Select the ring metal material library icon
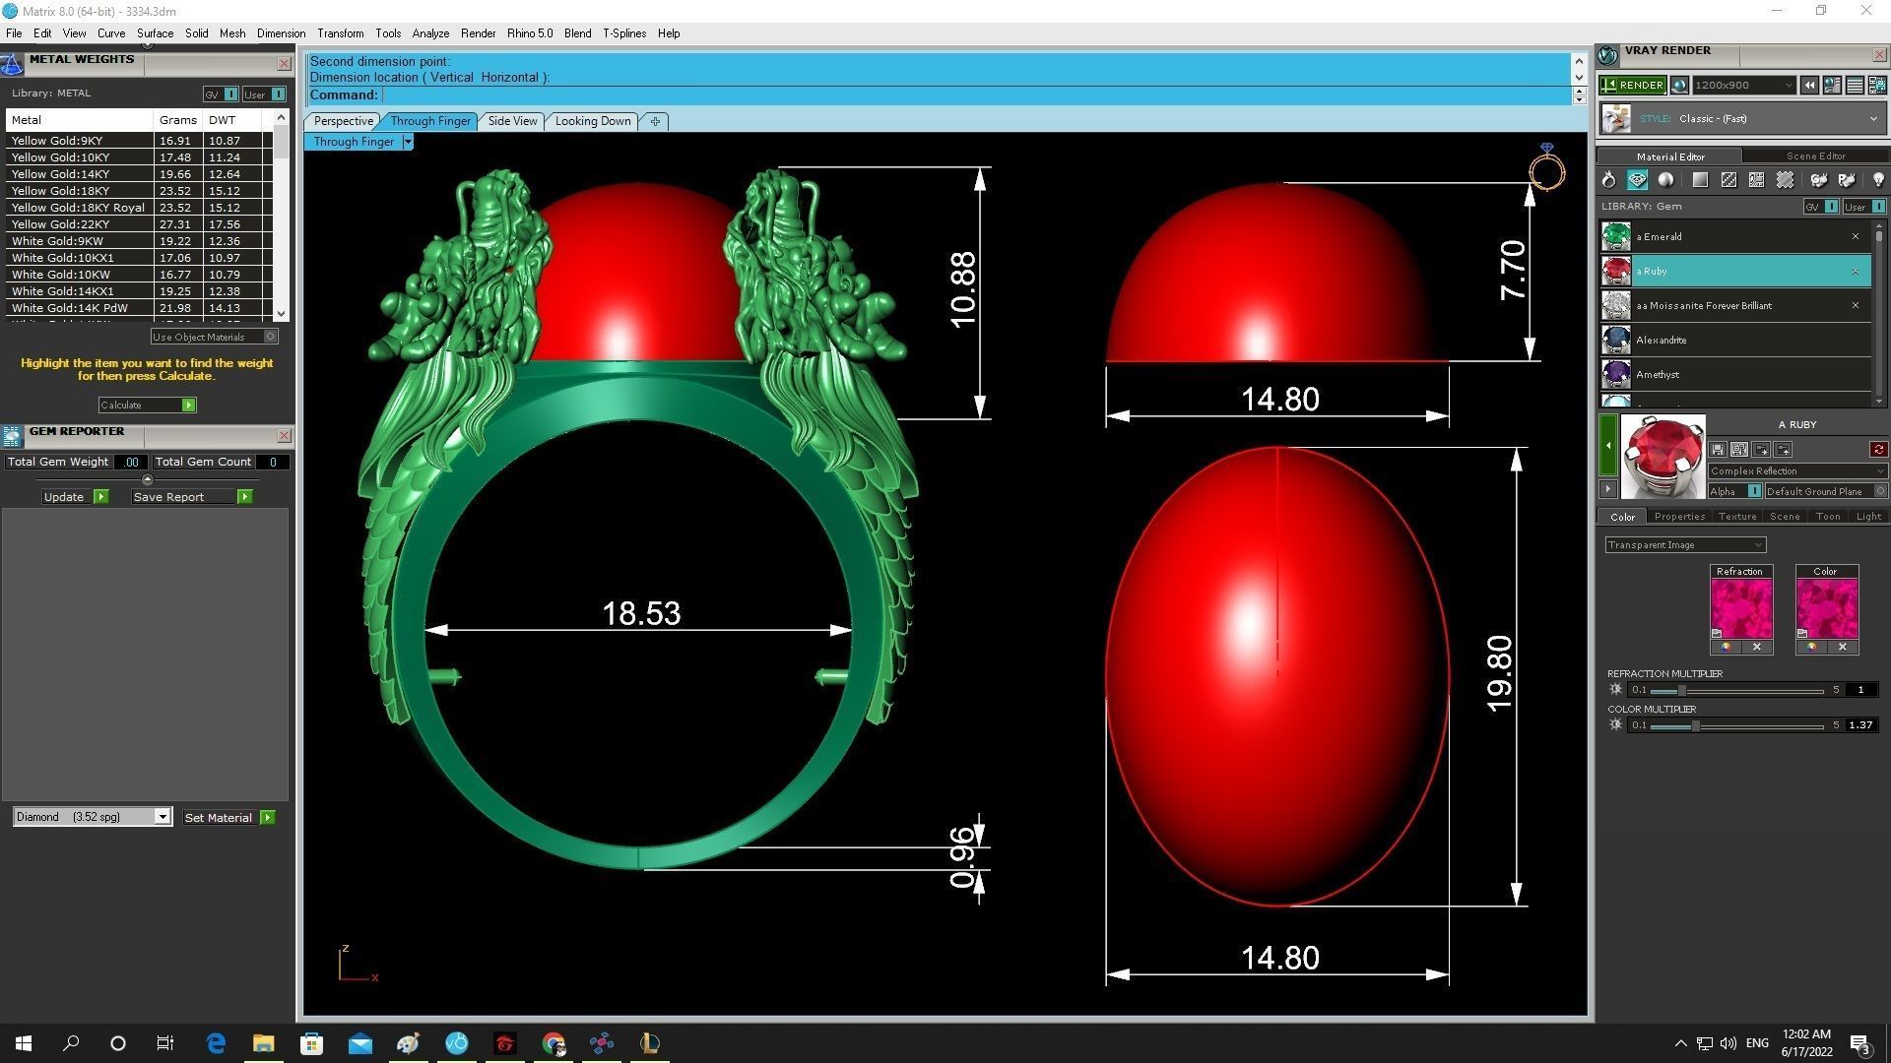The width and height of the screenshot is (1891, 1063). (x=1608, y=180)
